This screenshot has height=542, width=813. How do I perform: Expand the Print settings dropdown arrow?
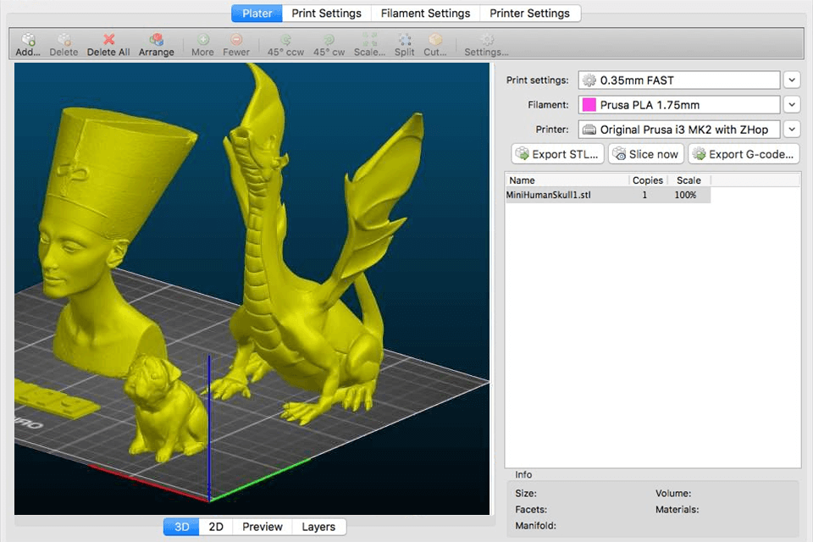tap(792, 80)
